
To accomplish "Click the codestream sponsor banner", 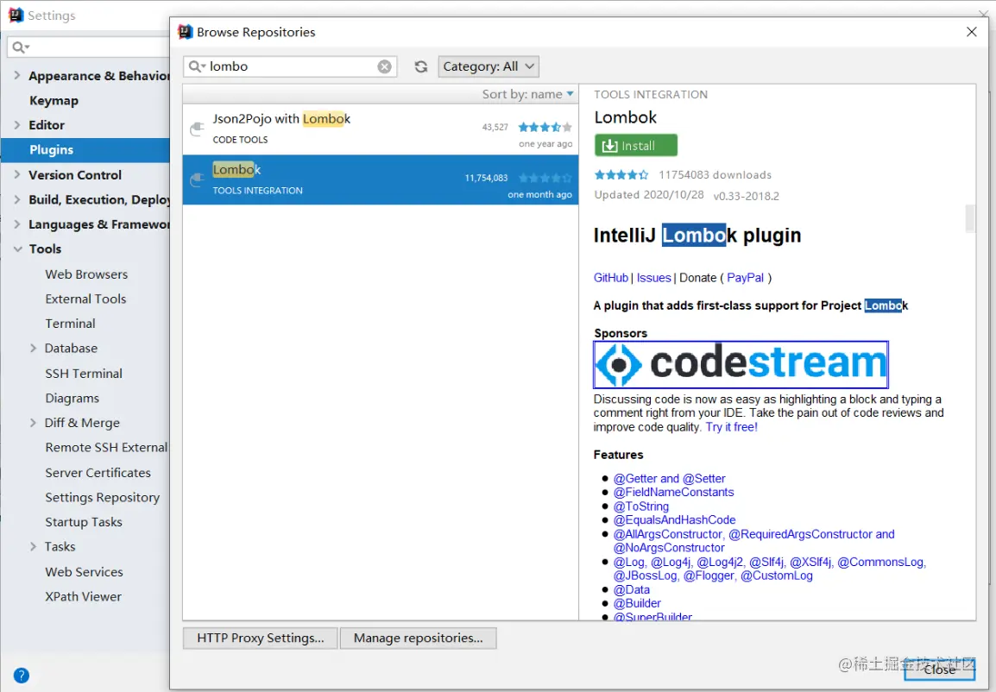I will coord(741,364).
